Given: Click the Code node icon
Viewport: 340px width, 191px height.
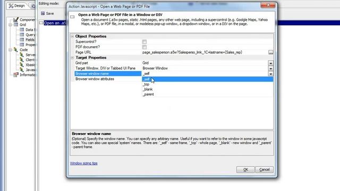Looking at the screenshot, I should click(16, 49).
